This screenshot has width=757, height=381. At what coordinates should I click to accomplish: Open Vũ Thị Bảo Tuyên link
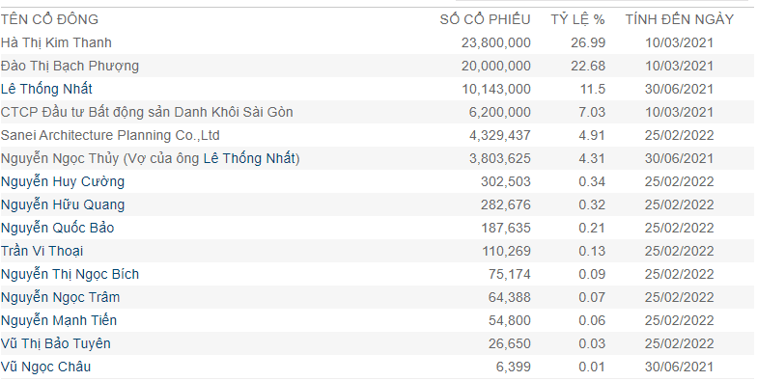56,343
